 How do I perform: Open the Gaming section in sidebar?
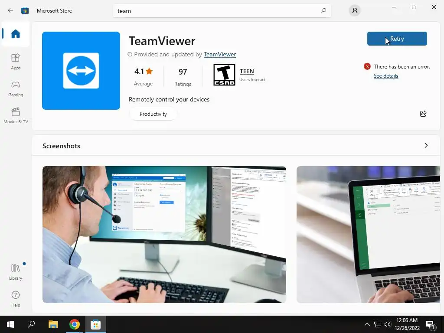point(16,89)
